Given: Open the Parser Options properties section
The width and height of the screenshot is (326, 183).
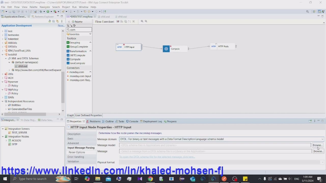Looking at the screenshot, I should pyautogui.click(x=77, y=152).
